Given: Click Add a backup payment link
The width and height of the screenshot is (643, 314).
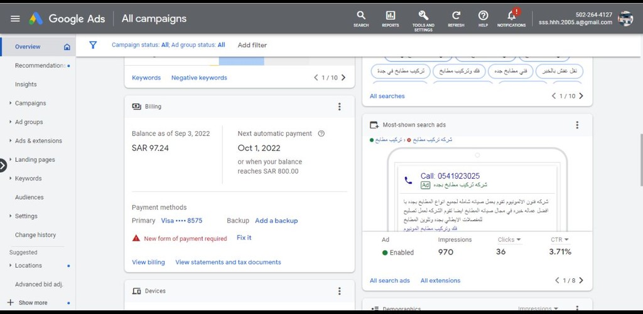Looking at the screenshot, I should [276, 221].
